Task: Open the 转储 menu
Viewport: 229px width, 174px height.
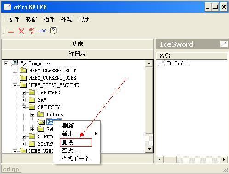Action: 31,20
